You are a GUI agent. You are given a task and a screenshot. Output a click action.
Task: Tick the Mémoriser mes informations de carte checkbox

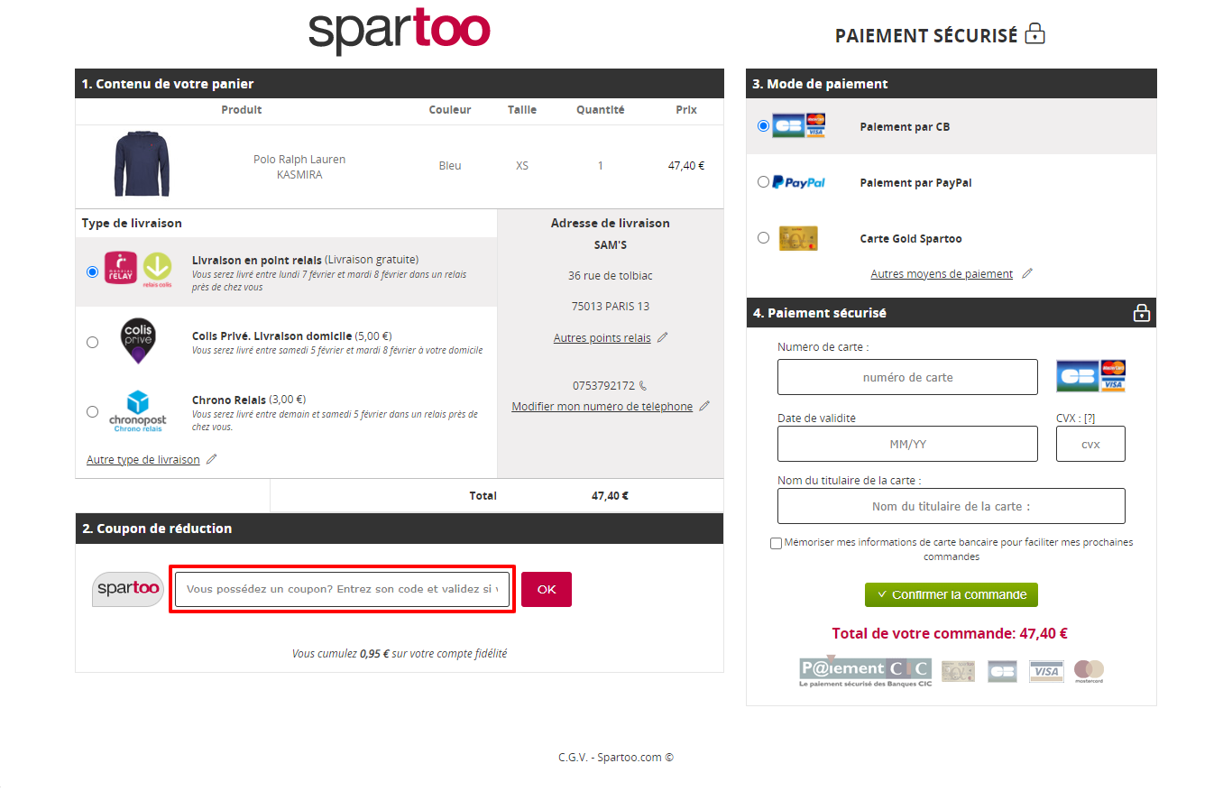pyautogui.click(x=777, y=543)
